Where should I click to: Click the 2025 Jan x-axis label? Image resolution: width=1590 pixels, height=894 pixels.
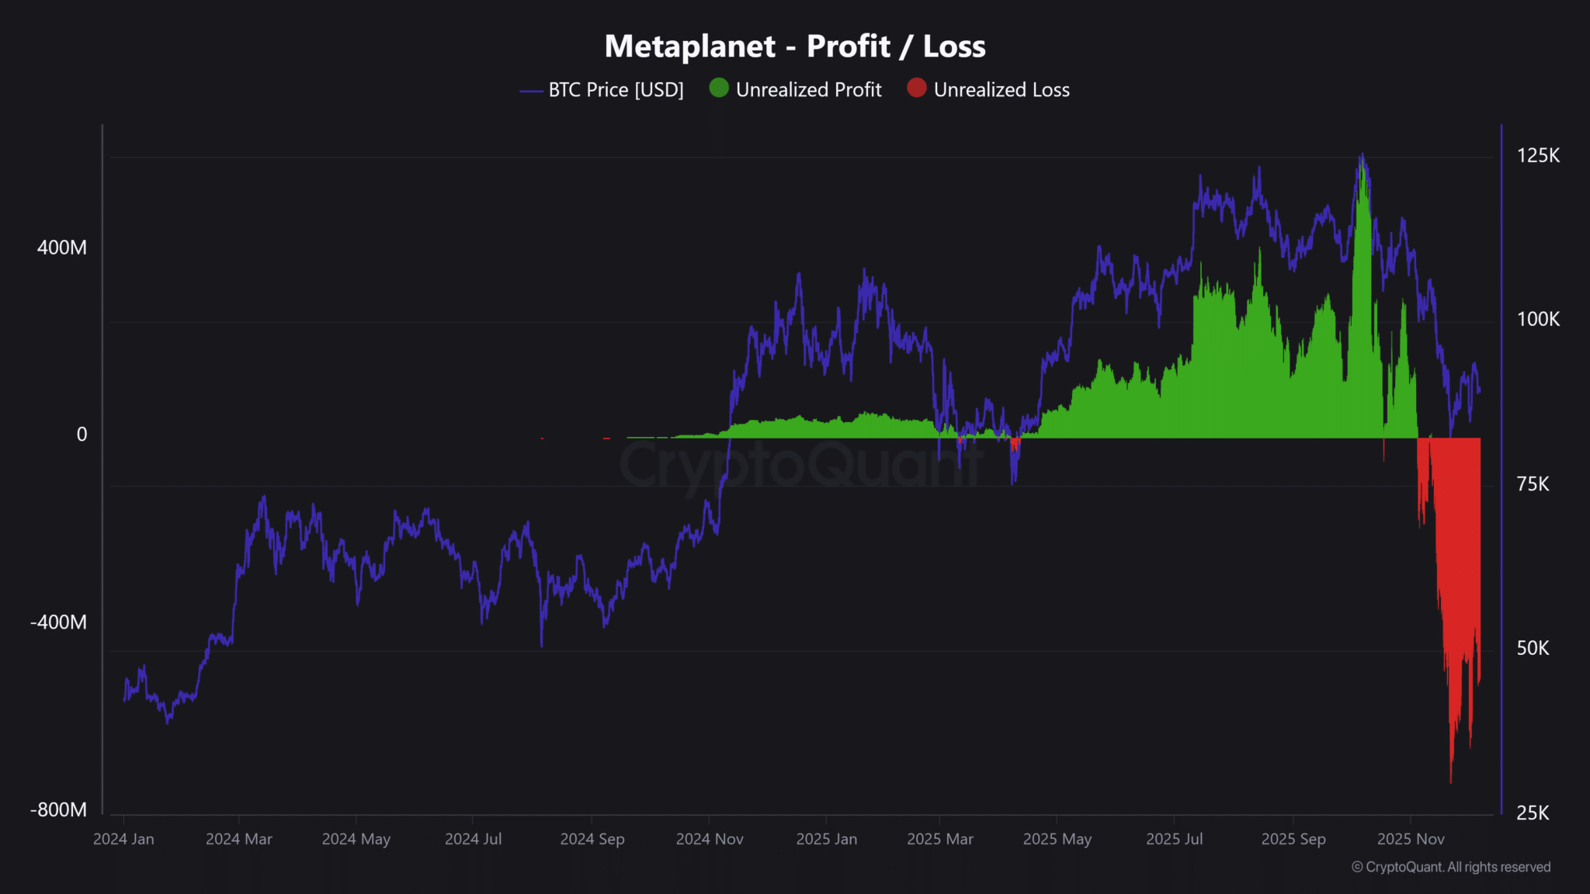826,839
